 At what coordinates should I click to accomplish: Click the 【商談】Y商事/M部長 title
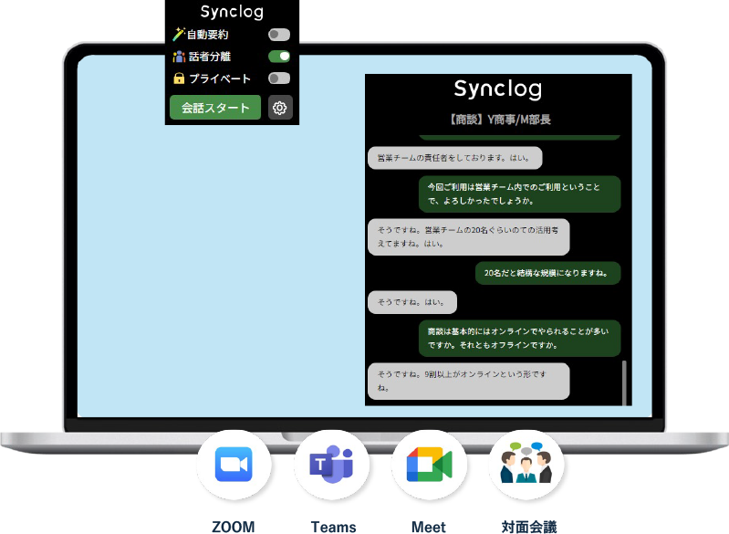[498, 120]
